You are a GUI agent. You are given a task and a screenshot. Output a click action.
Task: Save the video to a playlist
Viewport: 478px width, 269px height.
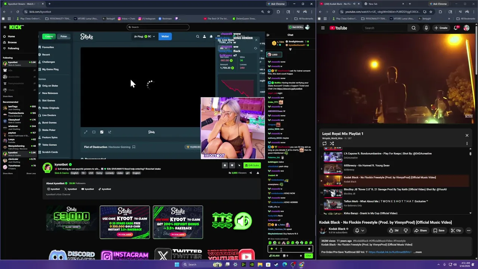point(439,231)
